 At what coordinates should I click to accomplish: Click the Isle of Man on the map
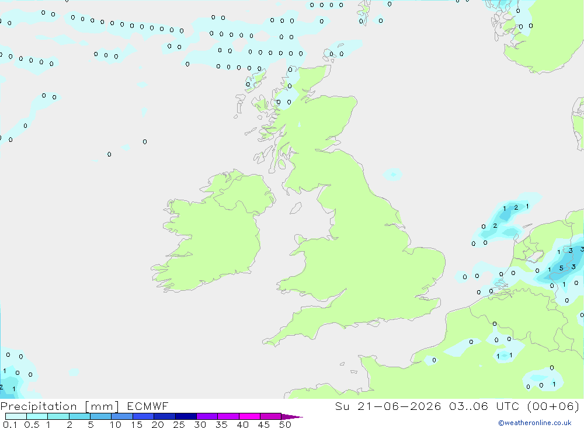coord(296,208)
